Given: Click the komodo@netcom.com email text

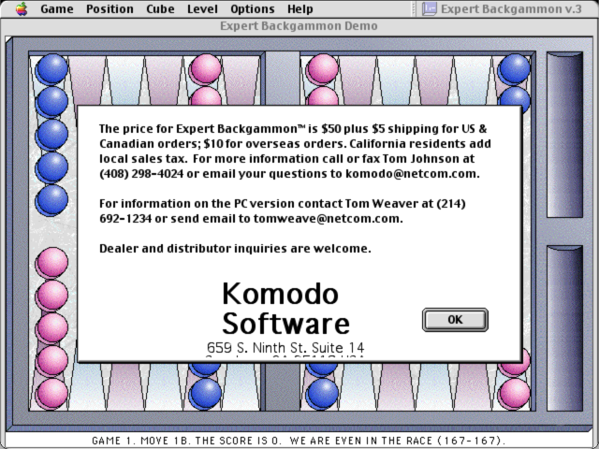Looking at the screenshot, I should [410, 174].
